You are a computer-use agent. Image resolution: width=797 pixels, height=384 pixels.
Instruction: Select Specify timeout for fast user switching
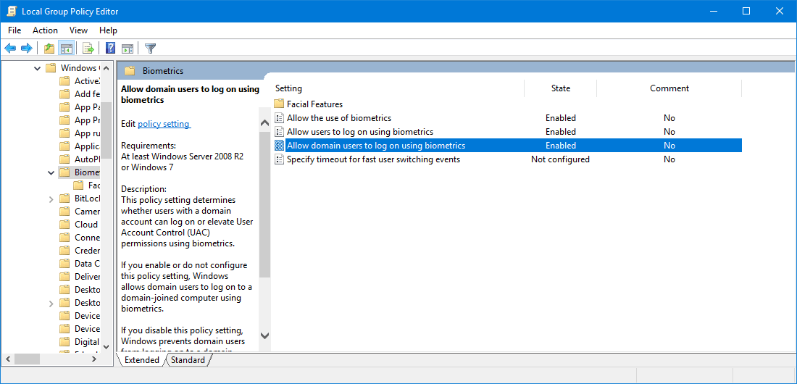pos(374,159)
